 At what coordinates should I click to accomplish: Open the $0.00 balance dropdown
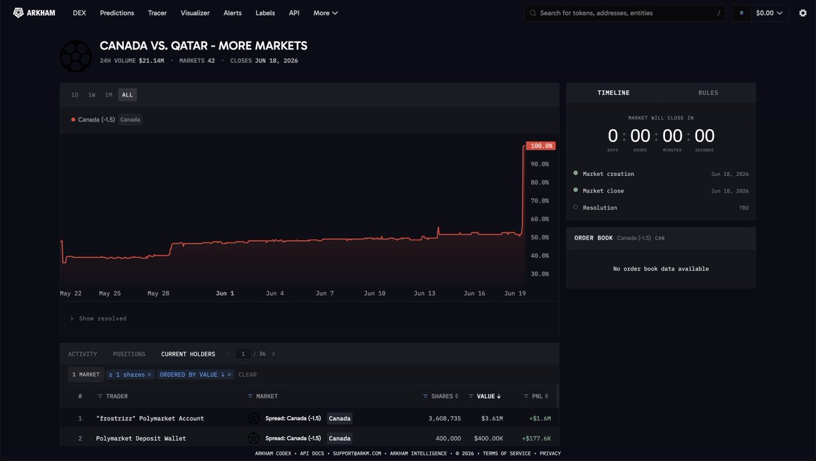(769, 13)
